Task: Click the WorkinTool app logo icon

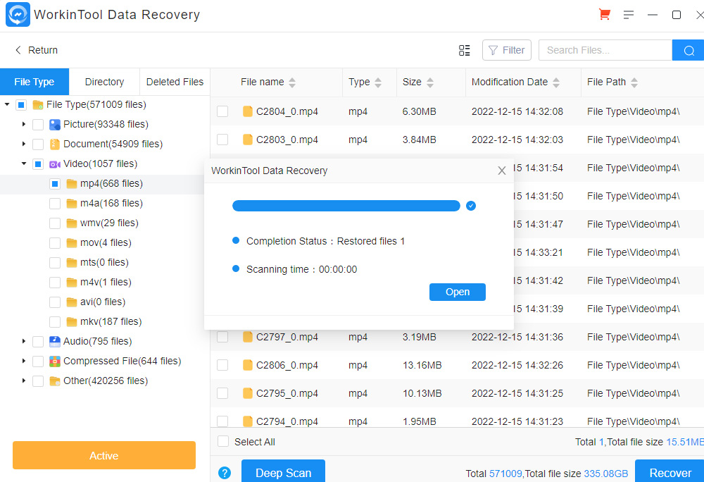Action: pyautogui.click(x=18, y=14)
